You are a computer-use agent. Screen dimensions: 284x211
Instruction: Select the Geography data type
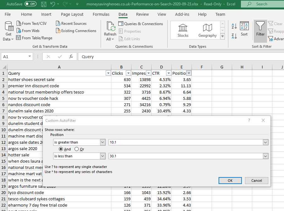(x=207, y=30)
